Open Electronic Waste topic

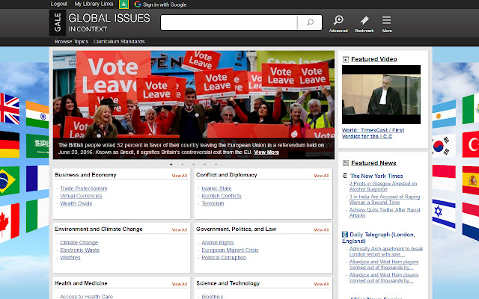coord(80,250)
